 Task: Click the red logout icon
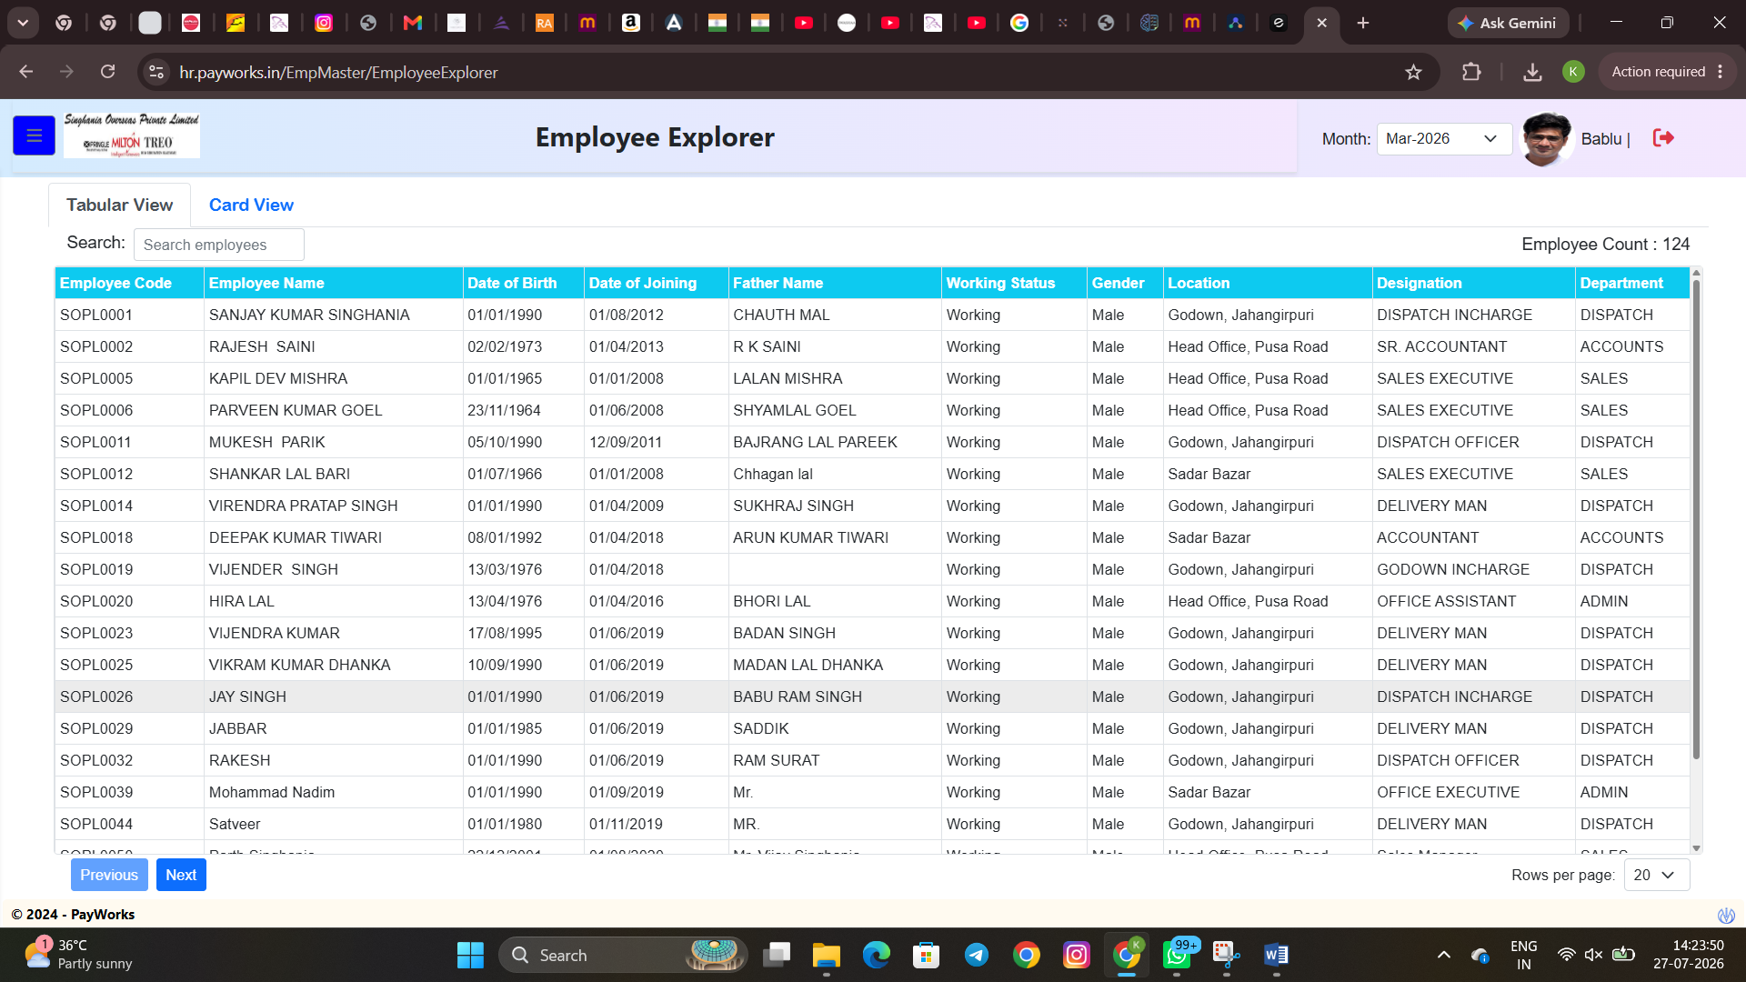pos(1663,138)
